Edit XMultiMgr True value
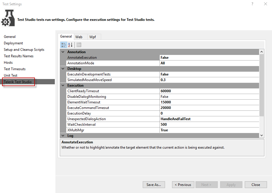This screenshot has width=272, height=193. click(209, 130)
